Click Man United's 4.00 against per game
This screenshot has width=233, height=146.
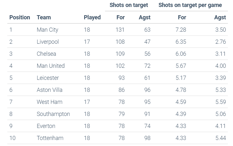pyautogui.click(x=221, y=66)
